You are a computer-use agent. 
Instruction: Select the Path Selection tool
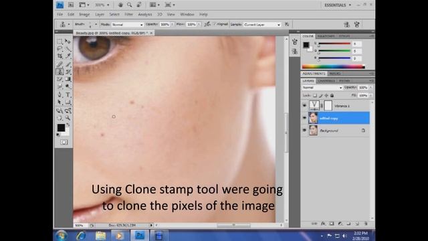click(60, 102)
